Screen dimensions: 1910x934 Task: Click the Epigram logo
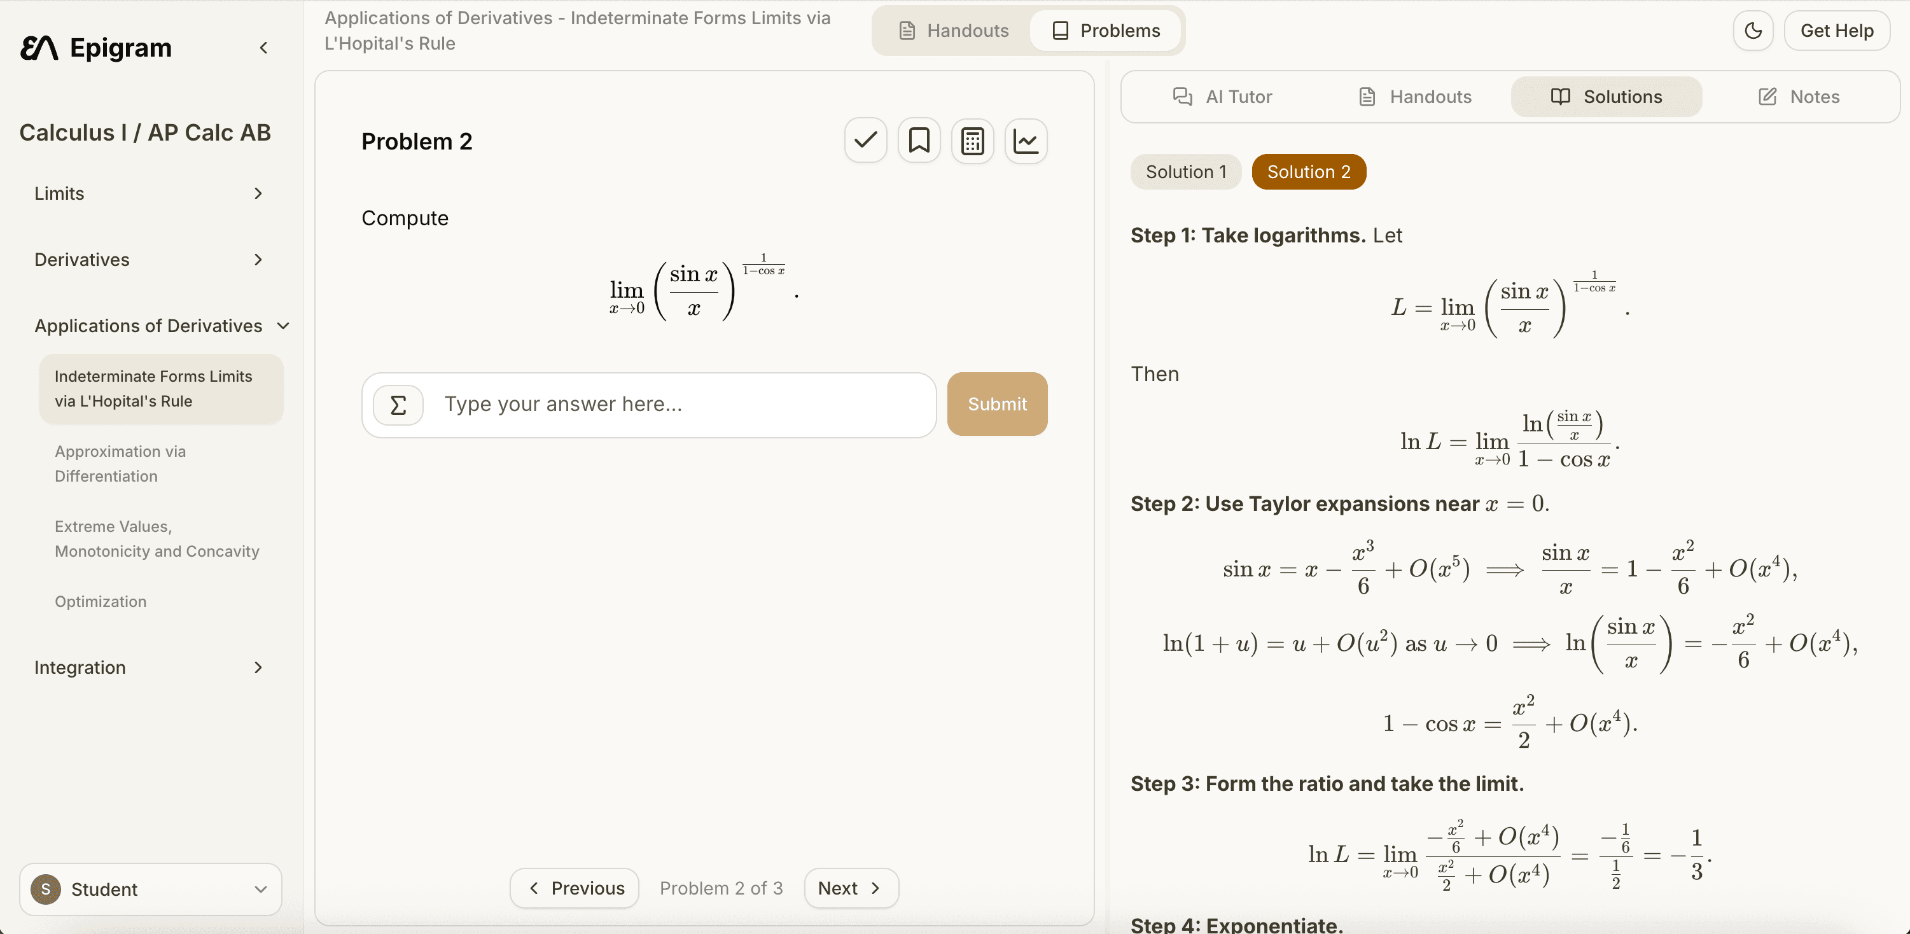pyautogui.click(x=95, y=48)
